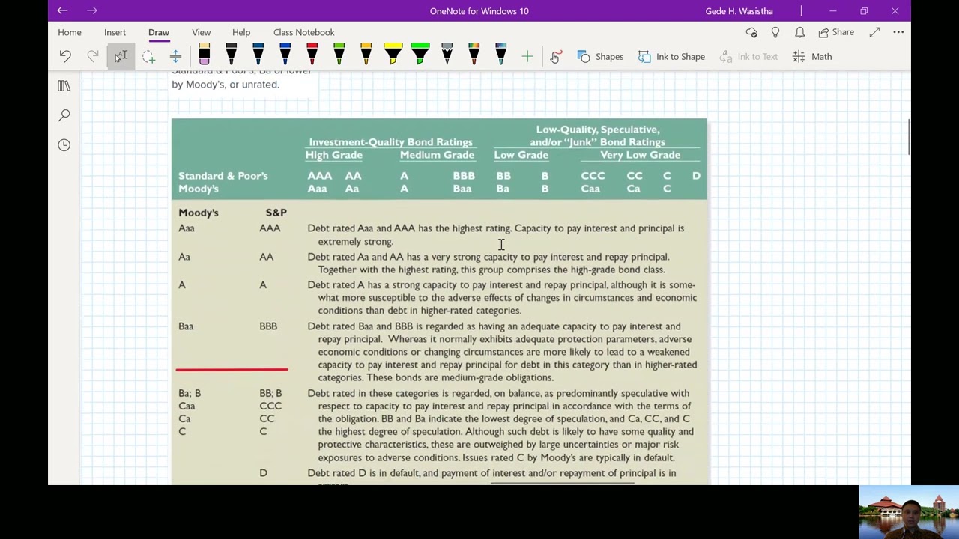This screenshot has width=959, height=539.
Task: Convert with Ink to Shape
Action: (x=671, y=56)
